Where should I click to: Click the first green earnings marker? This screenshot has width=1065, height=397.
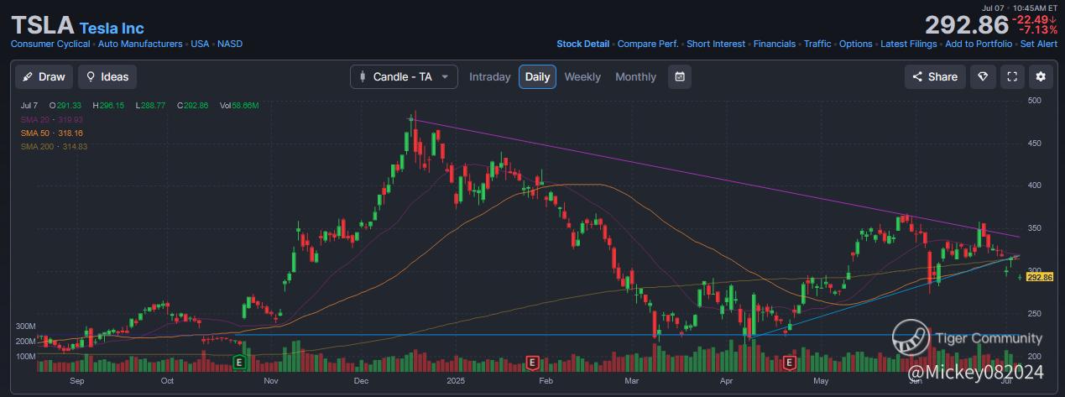point(239,362)
